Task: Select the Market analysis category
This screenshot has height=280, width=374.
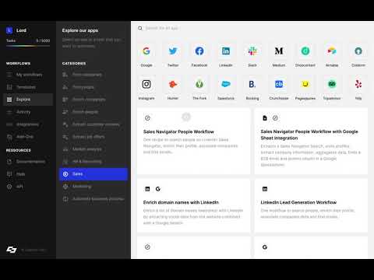Action: pyautogui.click(x=93, y=149)
